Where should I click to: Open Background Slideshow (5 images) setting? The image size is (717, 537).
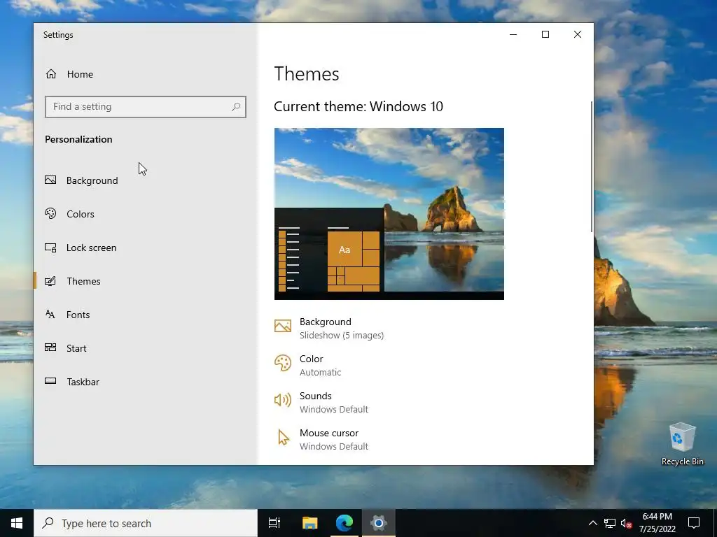(x=329, y=329)
